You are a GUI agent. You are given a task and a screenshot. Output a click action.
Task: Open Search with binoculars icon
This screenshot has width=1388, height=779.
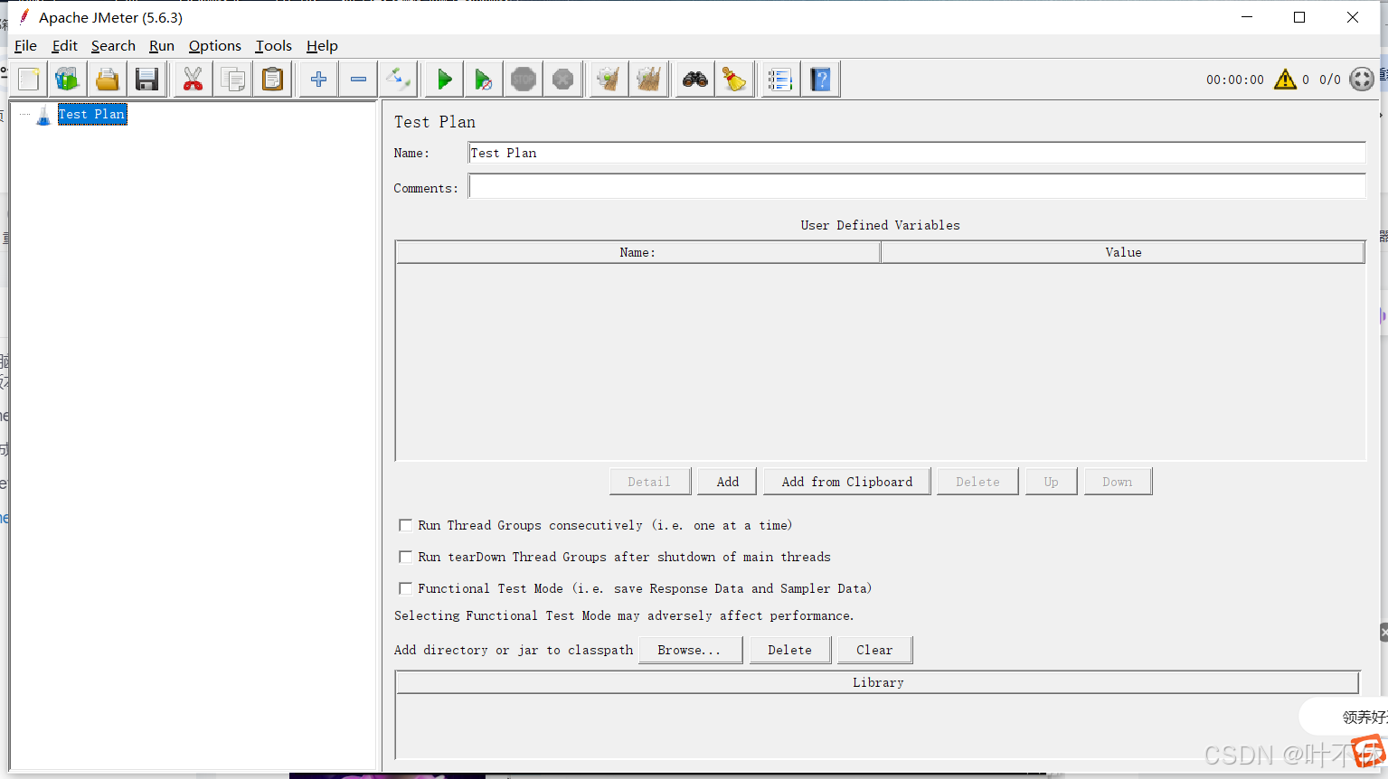click(x=694, y=80)
